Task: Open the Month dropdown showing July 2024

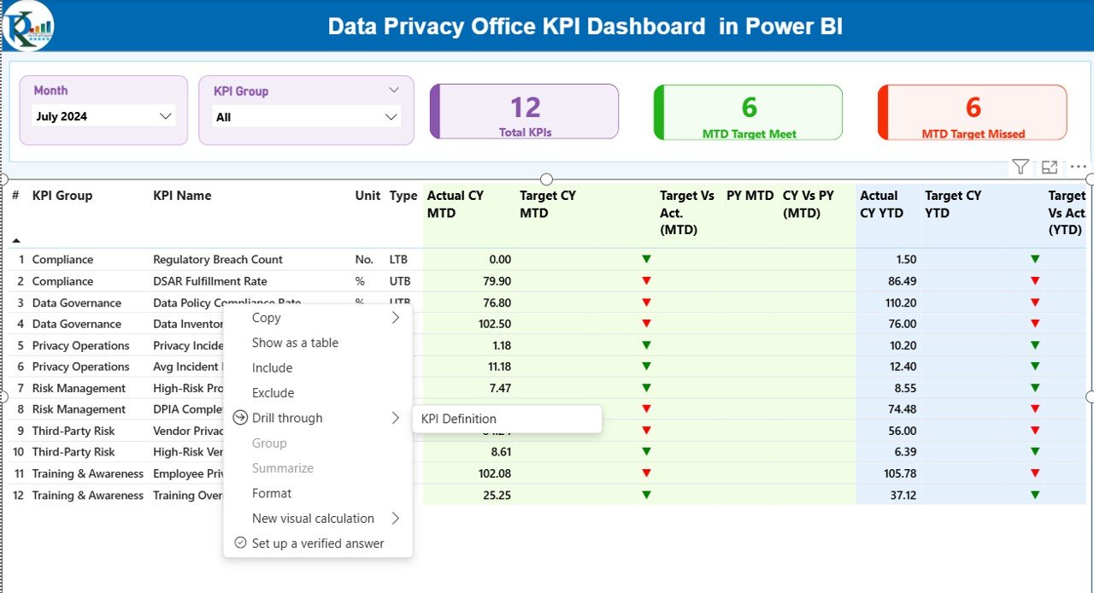Action: pyautogui.click(x=165, y=115)
